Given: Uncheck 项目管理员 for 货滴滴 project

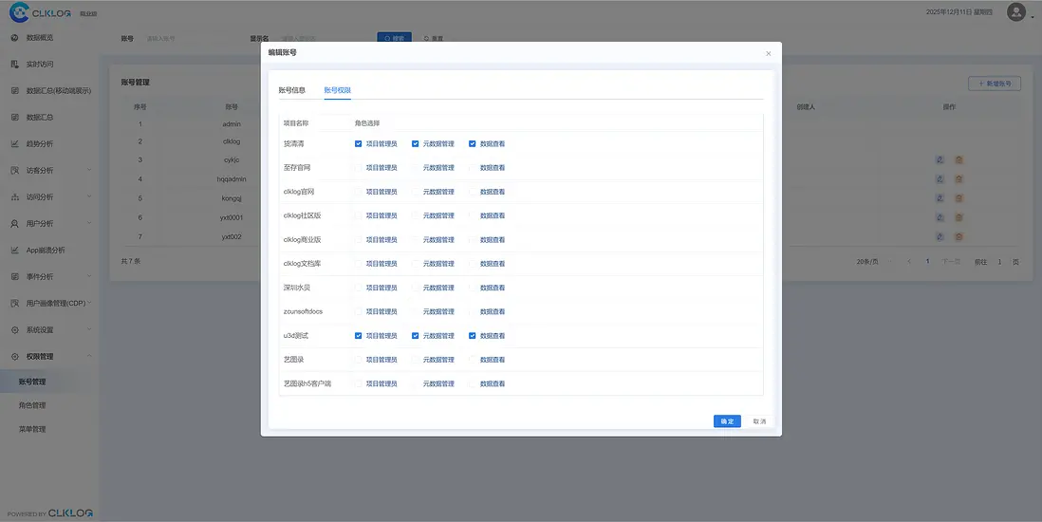Looking at the screenshot, I should 358,143.
